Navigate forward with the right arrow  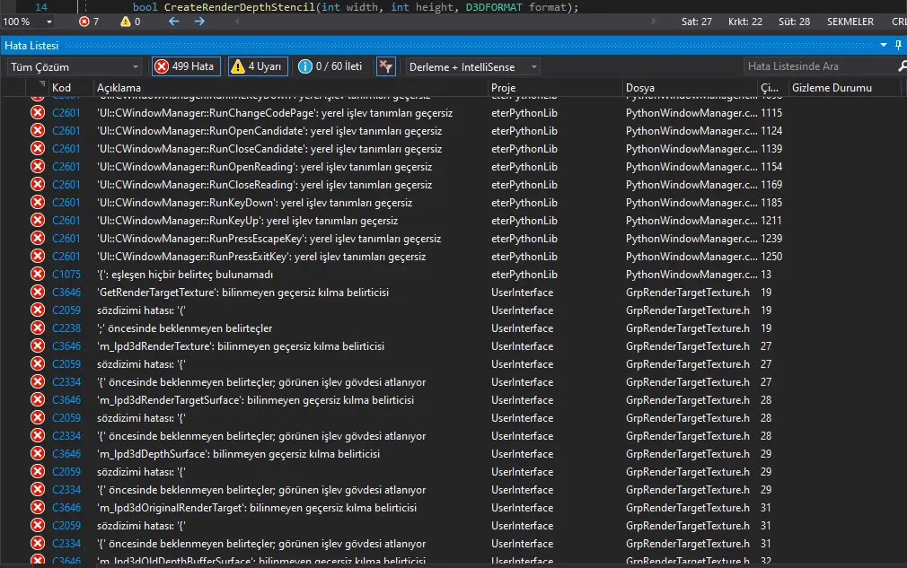point(199,22)
